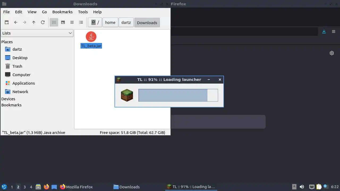
Task: Switch to workspace 3
Action: 24,187
